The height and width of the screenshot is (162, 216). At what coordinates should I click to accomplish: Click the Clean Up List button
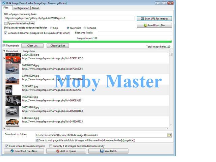click(58, 46)
